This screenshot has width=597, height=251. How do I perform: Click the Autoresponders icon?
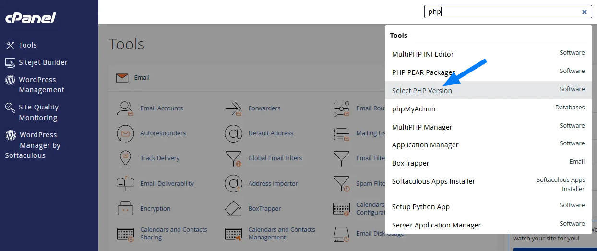tap(125, 133)
